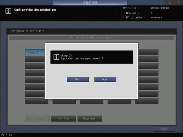Select the stamp_01 entry
The width and height of the screenshot is (183, 137).
click(35, 52)
